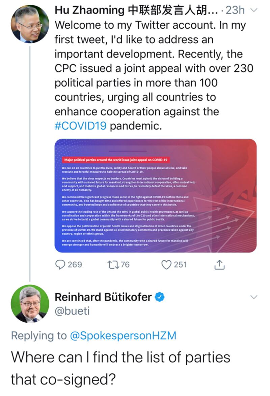The width and height of the screenshot is (270, 396).
Task: Open the share icon under the tweet
Action: tap(219, 265)
